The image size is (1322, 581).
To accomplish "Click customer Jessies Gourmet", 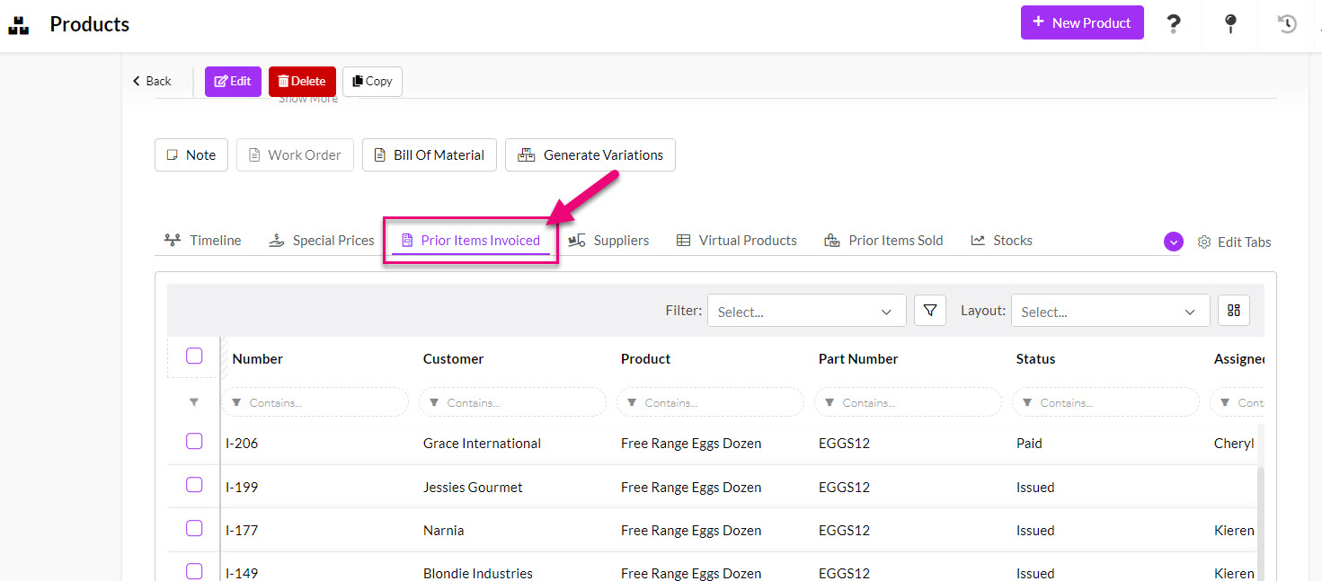I will (473, 487).
